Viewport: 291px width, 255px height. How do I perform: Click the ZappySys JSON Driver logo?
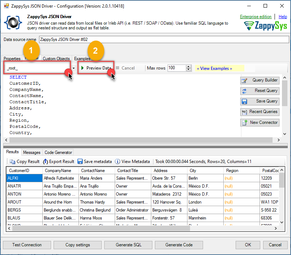click(x=13, y=22)
